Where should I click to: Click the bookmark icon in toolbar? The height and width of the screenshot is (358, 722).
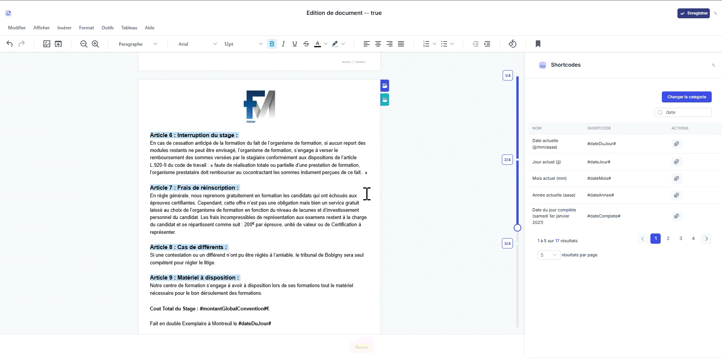pos(538,44)
